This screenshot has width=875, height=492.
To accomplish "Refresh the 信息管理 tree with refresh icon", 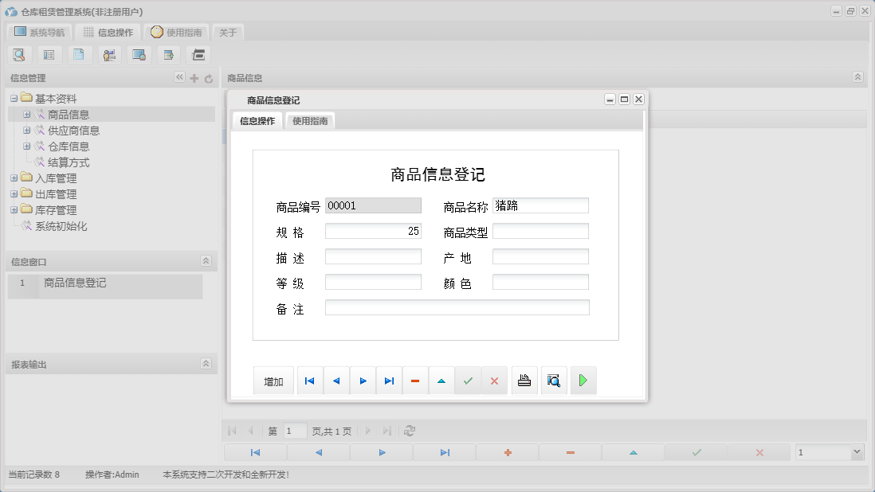I will point(209,77).
